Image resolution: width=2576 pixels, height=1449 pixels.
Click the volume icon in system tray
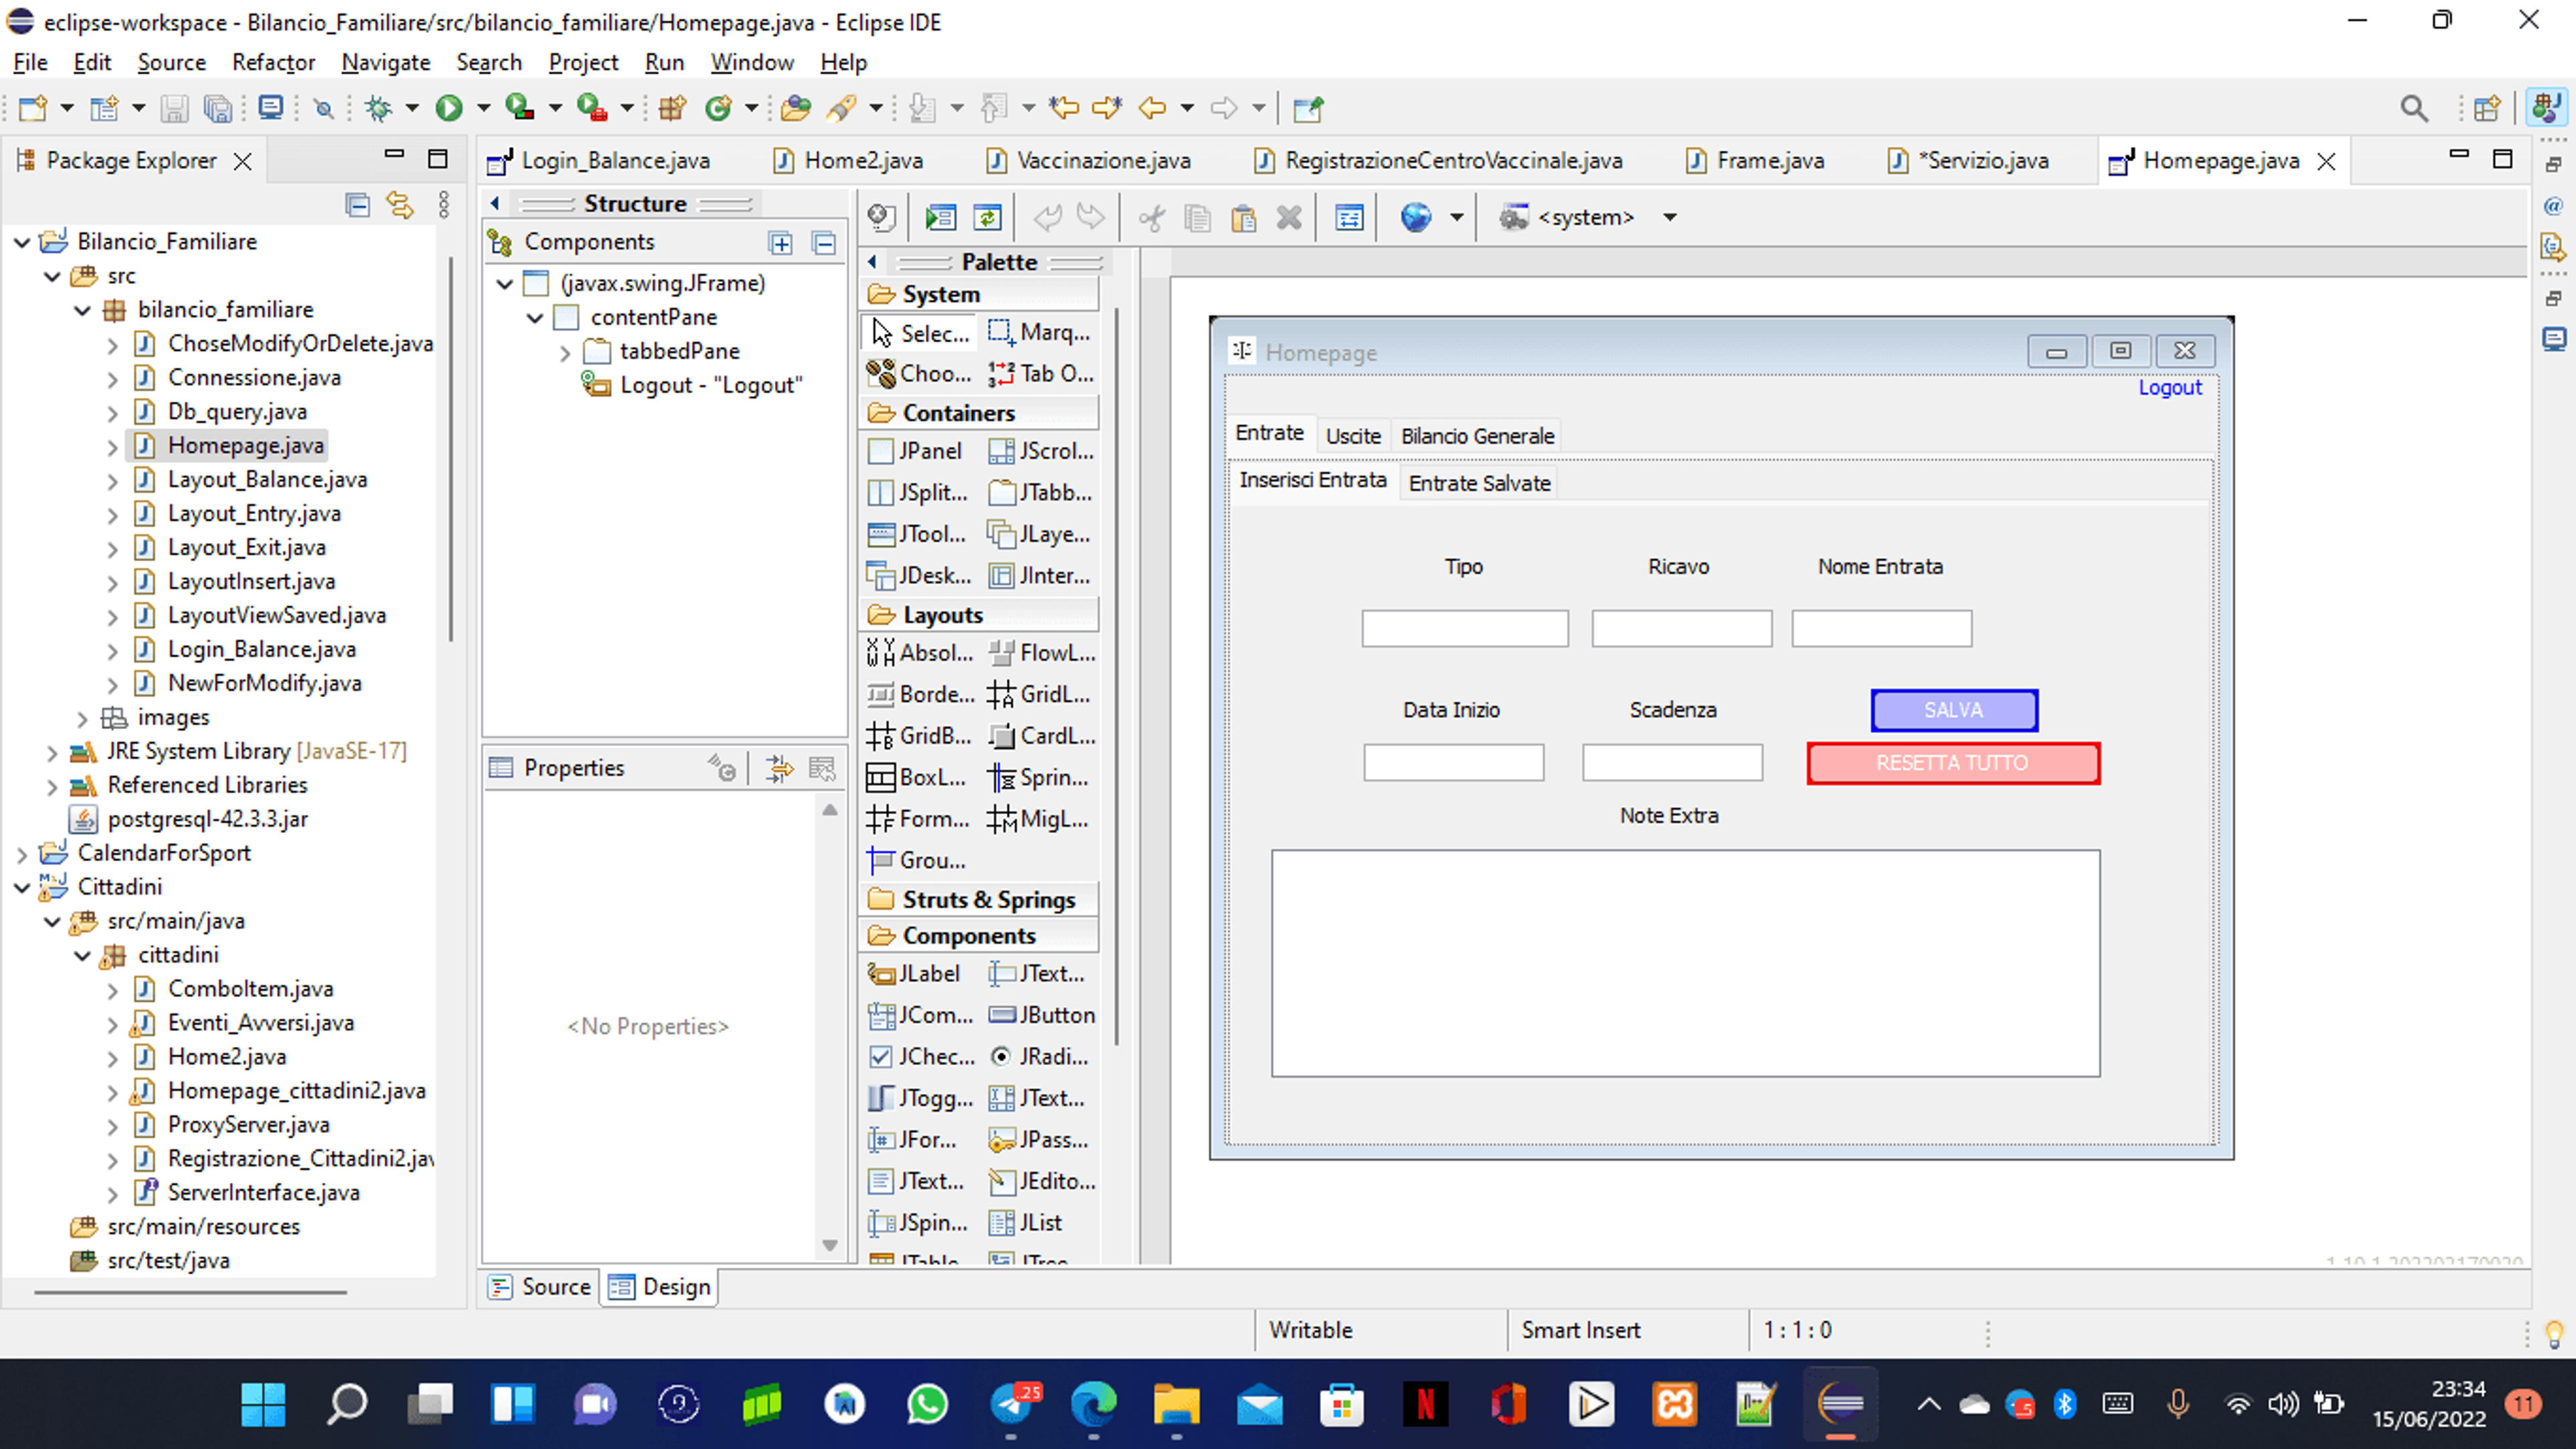(x=2282, y=1404)
